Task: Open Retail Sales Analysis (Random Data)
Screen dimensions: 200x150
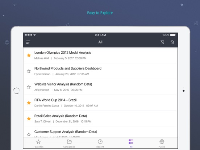Action: point(100,118)
